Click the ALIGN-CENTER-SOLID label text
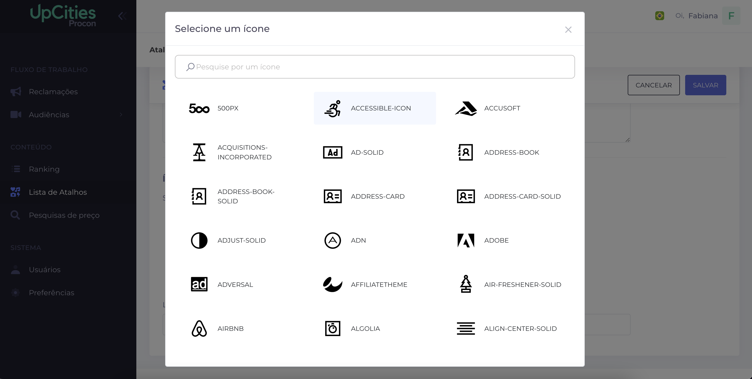The width and height of the screenshot is (752, 379). 520,328
